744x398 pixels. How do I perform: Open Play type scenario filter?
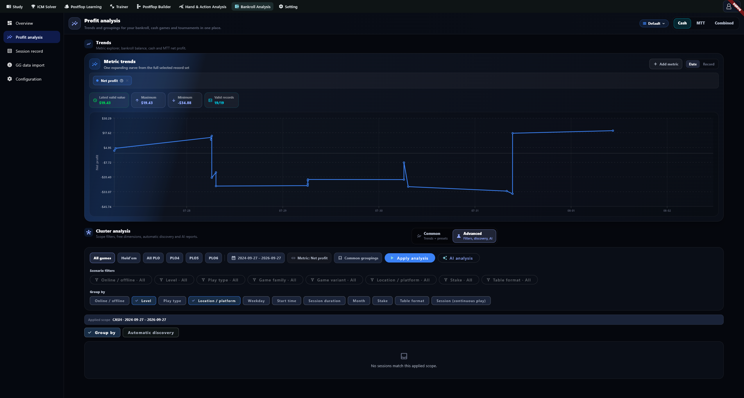coord(221,280)
